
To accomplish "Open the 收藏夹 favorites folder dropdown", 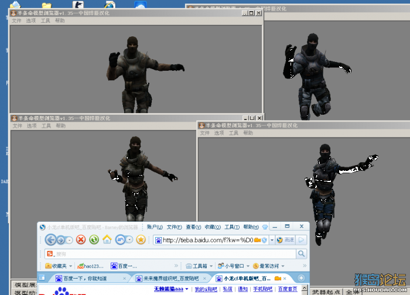I will coord(59,266).
